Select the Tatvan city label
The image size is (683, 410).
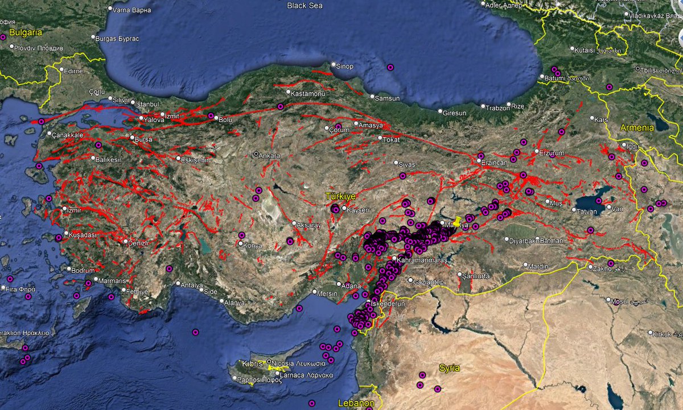click(588, 212)
